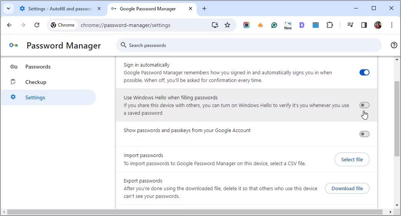Click the browser forward arrow
This screenshot has height=216, width=401.
[23, 25]
